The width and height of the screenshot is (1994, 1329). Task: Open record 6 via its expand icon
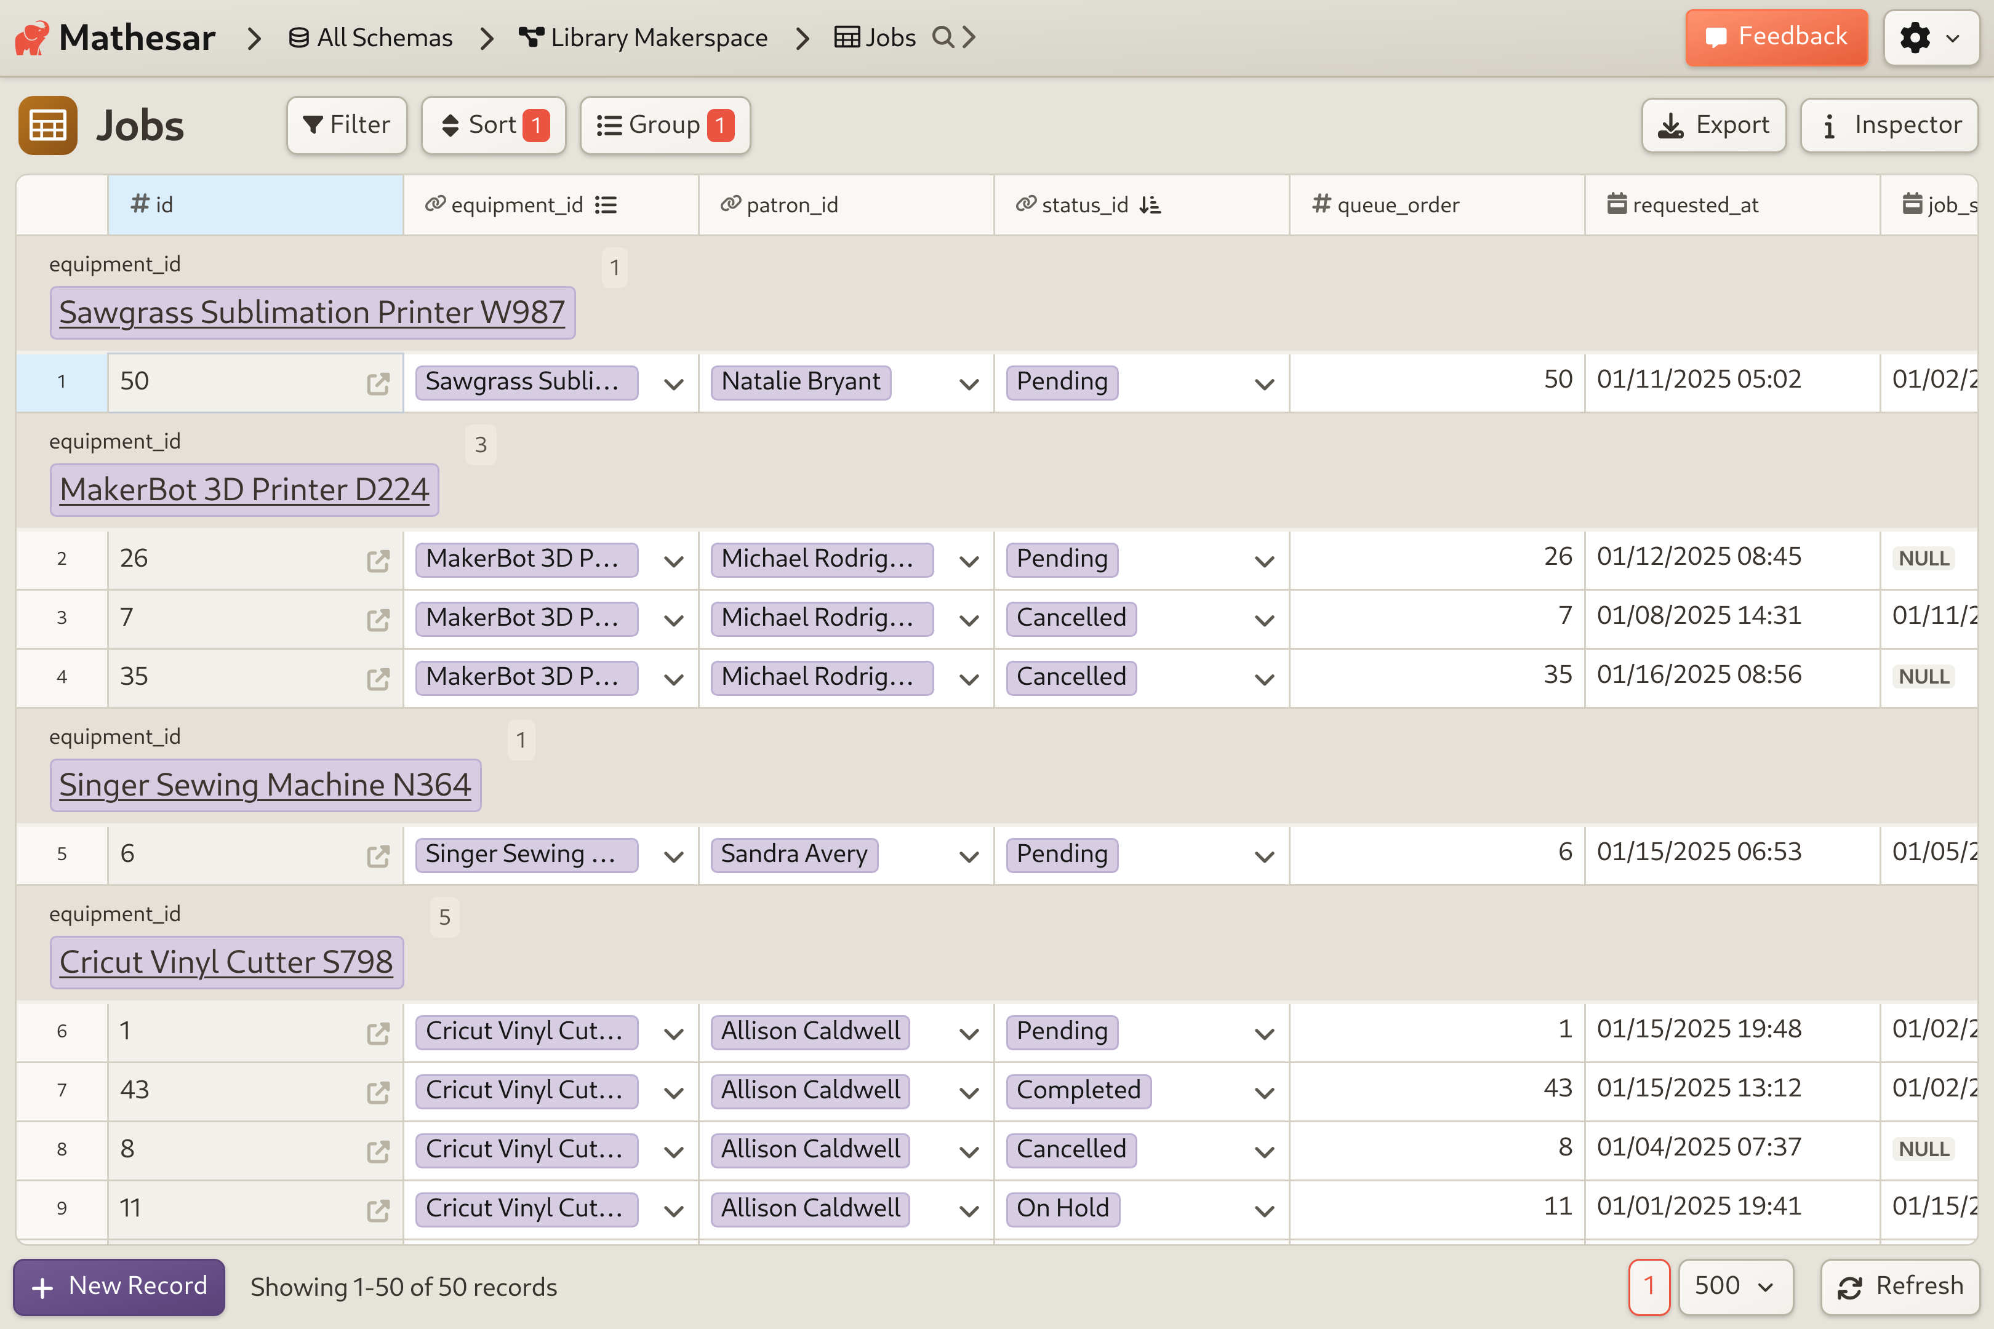[x=378, y=856]
